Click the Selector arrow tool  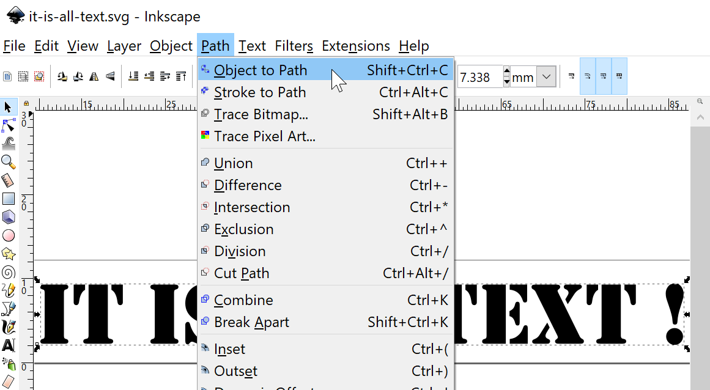point(9,107)
